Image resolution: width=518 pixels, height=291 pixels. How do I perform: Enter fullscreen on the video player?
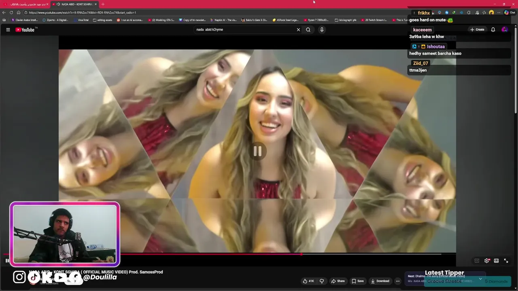[506, 261]
